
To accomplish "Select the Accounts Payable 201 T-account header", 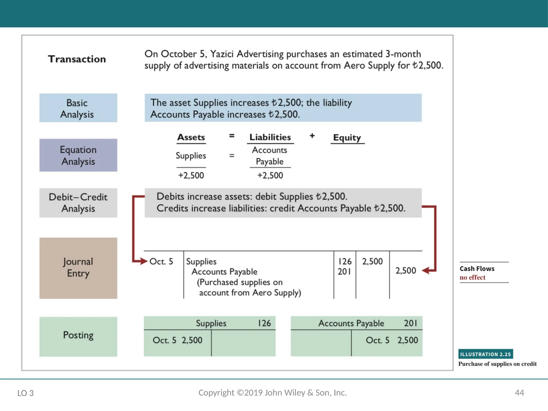I will 356,323.
